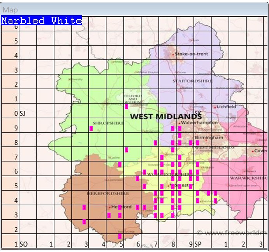
Task: Click the SO grid reference label
Action: tap(23, 244)
